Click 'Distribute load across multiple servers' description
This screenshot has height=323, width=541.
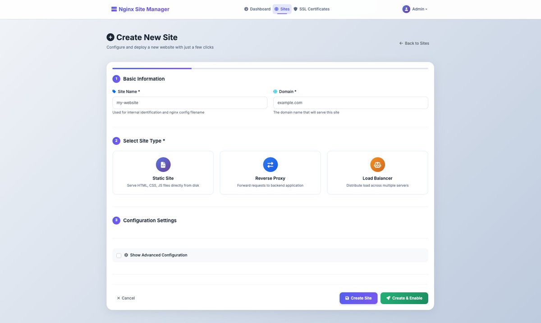coord(378,185)
